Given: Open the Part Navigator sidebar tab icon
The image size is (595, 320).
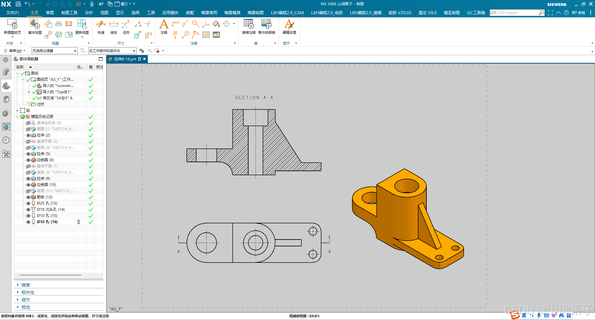Looking at the screenshot, I should coord(6,86).
